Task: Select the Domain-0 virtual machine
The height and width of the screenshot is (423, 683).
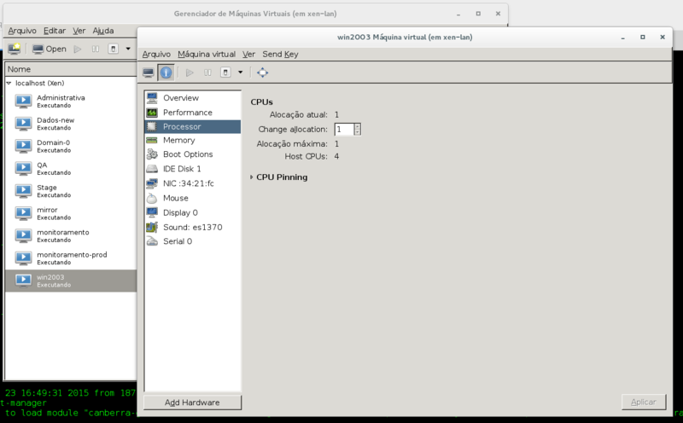Action: 71,146
